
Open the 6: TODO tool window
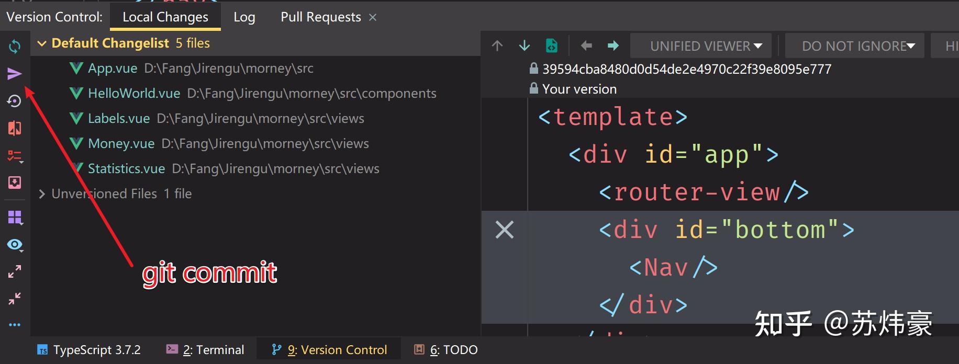(x=445, y=350)
